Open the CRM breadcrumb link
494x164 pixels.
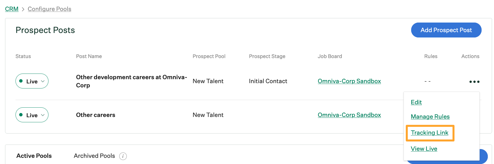click(x=11, y=9)
